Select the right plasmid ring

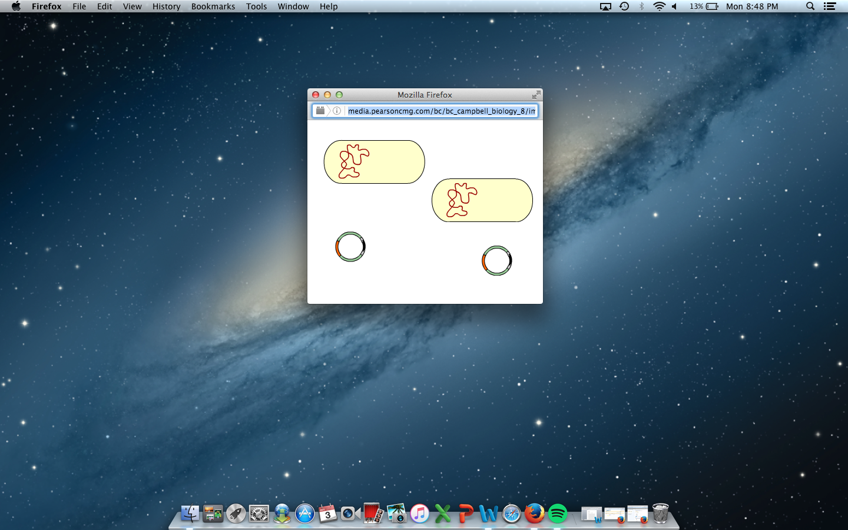[x=497, y=261]
